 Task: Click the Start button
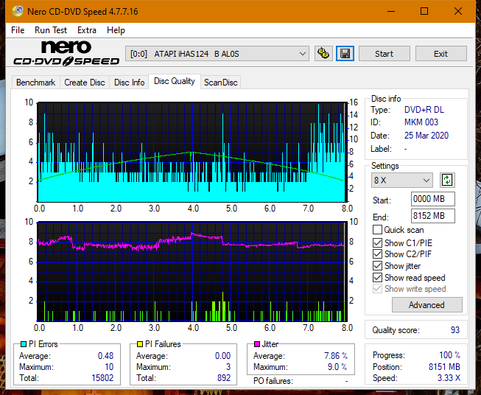(x=384, y=54)
